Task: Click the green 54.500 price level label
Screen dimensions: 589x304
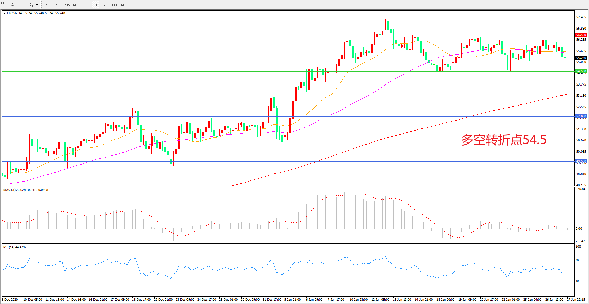Action: [581, 71]
